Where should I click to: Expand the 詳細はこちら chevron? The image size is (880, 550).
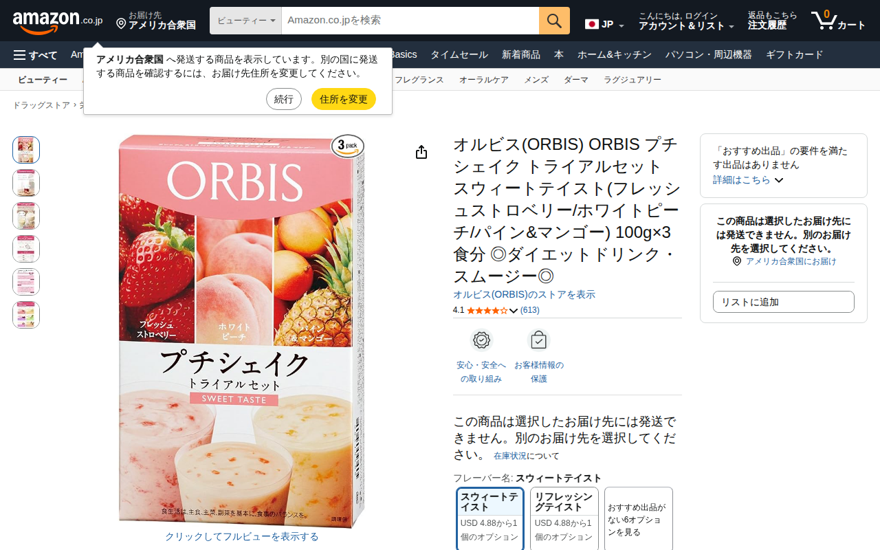tap(779, 180)
